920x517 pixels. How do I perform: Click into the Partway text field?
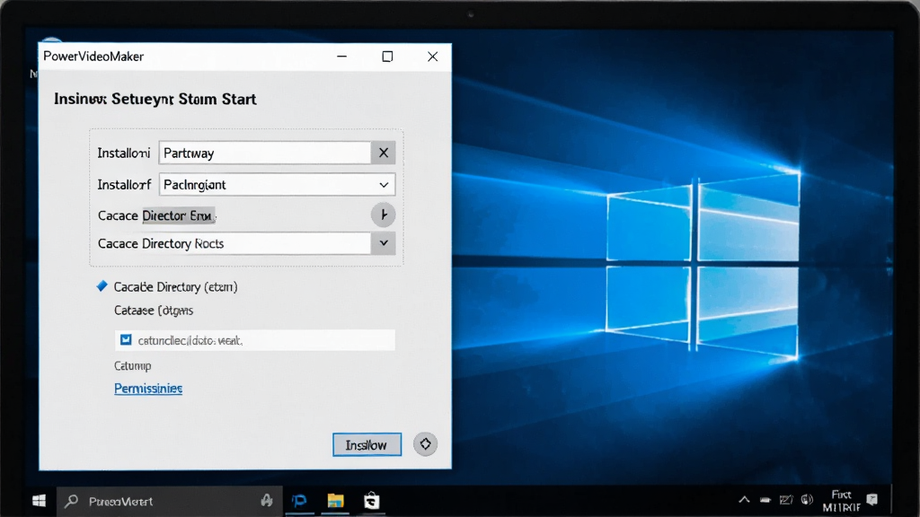point(265,153)
